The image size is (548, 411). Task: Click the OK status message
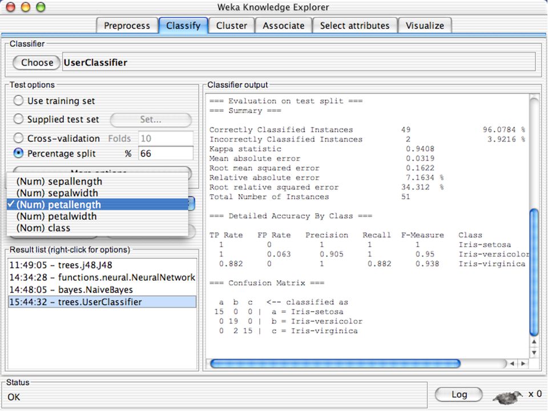(x=14, y=397)
